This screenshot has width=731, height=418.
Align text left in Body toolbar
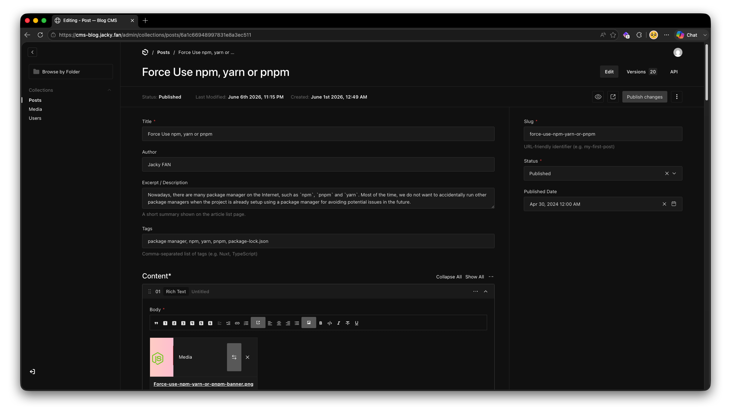pyautogui.click(x=270, y=323)
